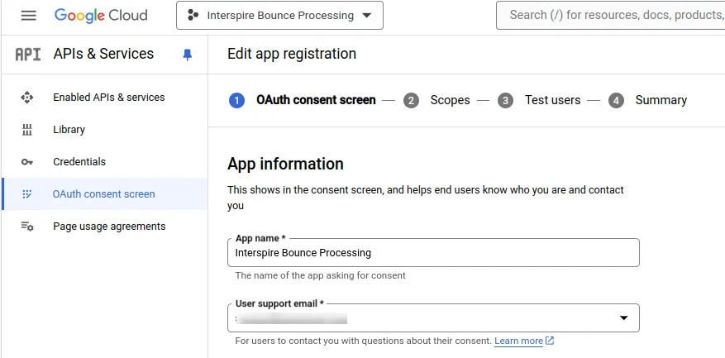Click the API icon beside APIs & Services
Screen dimensions: 725x358
tap(28, 54)
